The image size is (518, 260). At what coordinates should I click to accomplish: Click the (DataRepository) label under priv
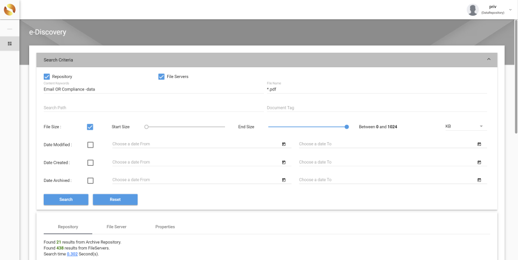click(493, 13)
